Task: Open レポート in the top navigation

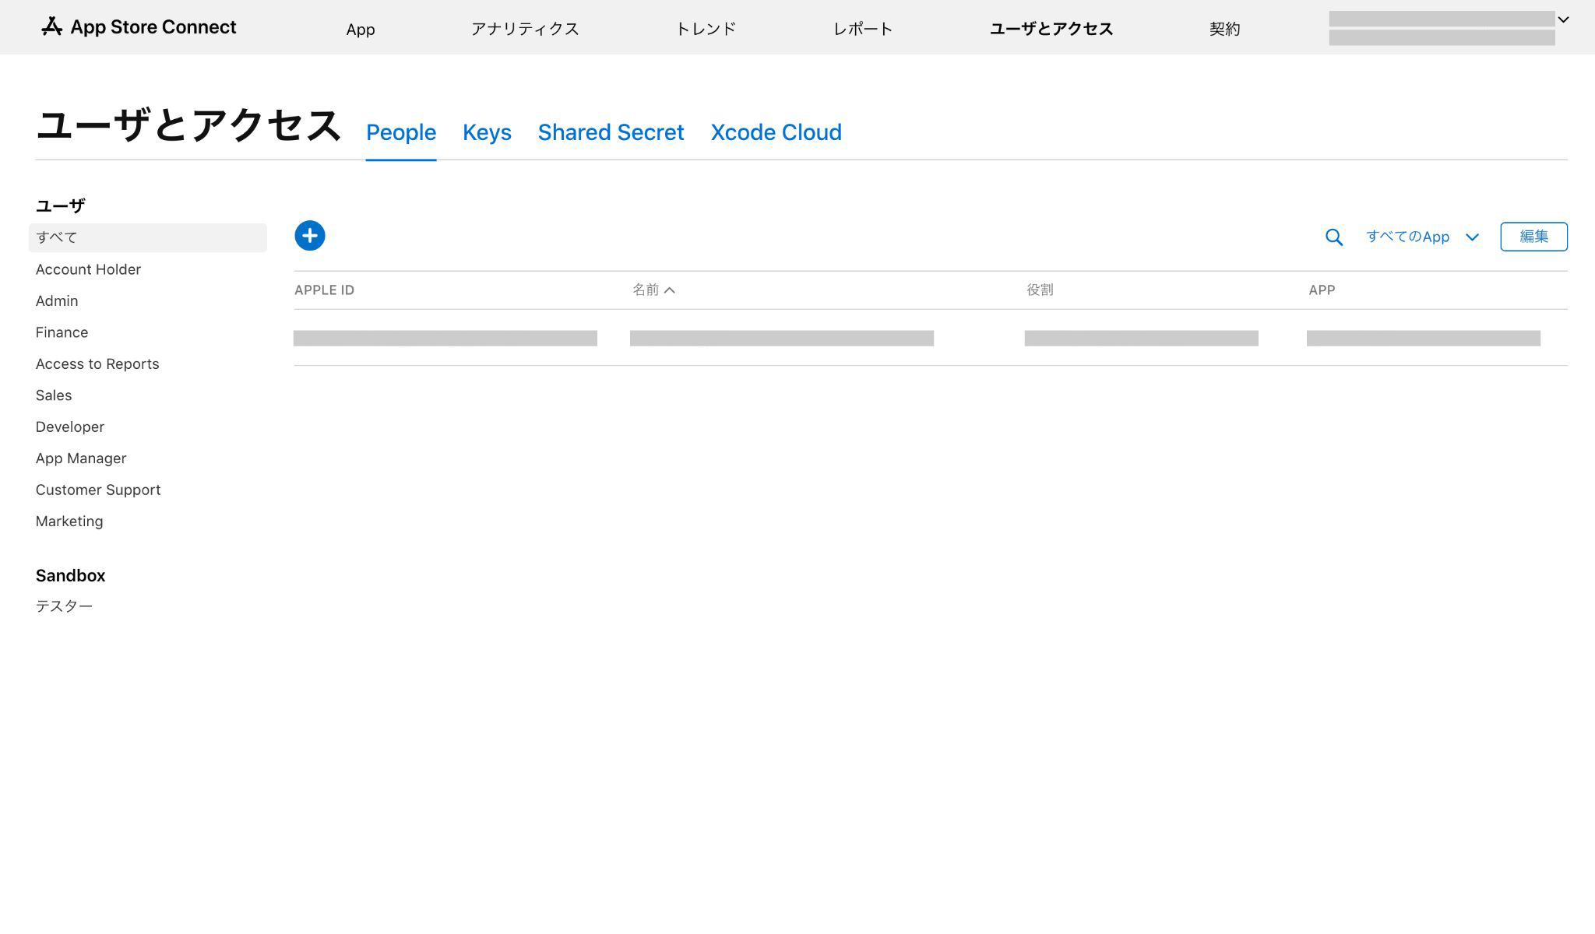Action: [862, 29]
